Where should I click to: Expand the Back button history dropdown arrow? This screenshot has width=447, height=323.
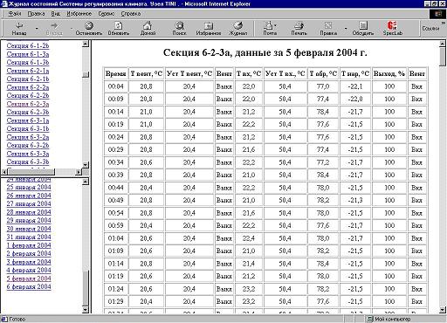pyautogui.click(x=37, y=29)
